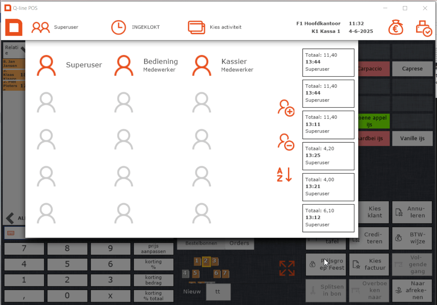The image size is (437, 305).
Task: Open receipt Totaal 11,40 at 13:11
Action: (x=328, y=125)
